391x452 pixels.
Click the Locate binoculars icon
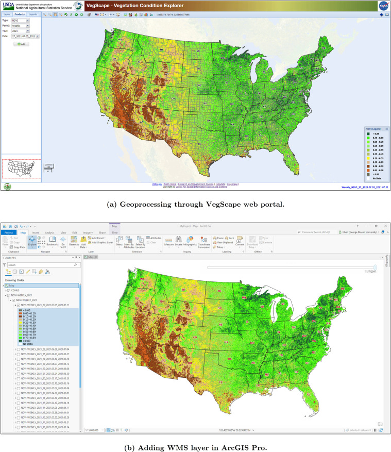[179, 241]
